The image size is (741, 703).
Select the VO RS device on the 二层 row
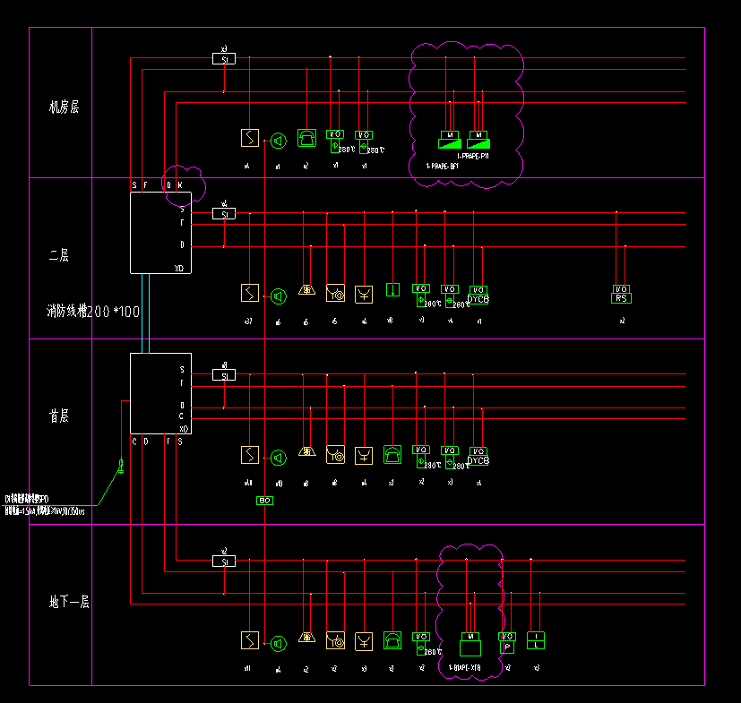(622, 294)
